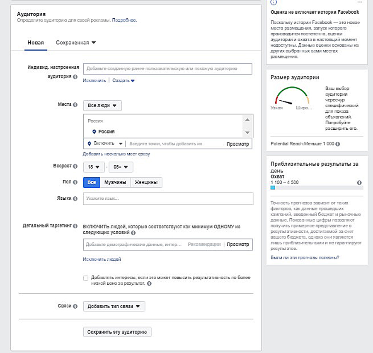Screen dimensions: 373x353
Task: Click info icon beside Возраст label
Action: point(75,166)
